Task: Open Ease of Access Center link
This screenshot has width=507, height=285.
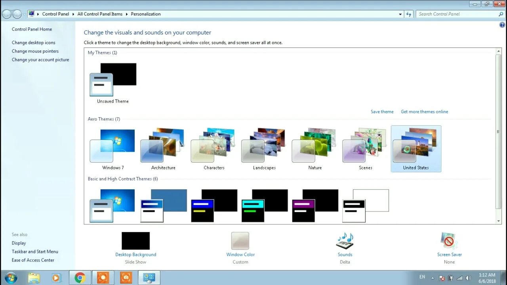Action: coord(33,260)
